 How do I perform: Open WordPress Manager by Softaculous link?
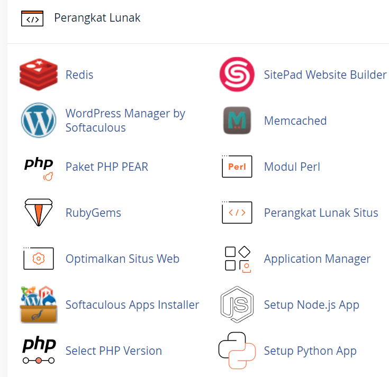[125, 121]
